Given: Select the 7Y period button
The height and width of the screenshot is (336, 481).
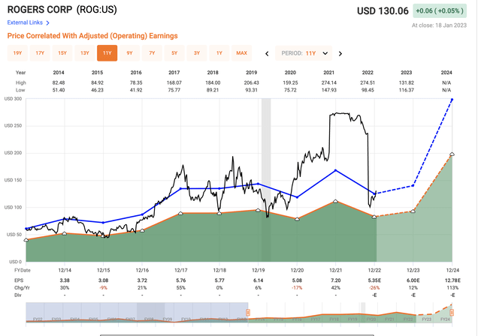Looking at the screenshot, I should pyautogui.click(x=152, y=53).
